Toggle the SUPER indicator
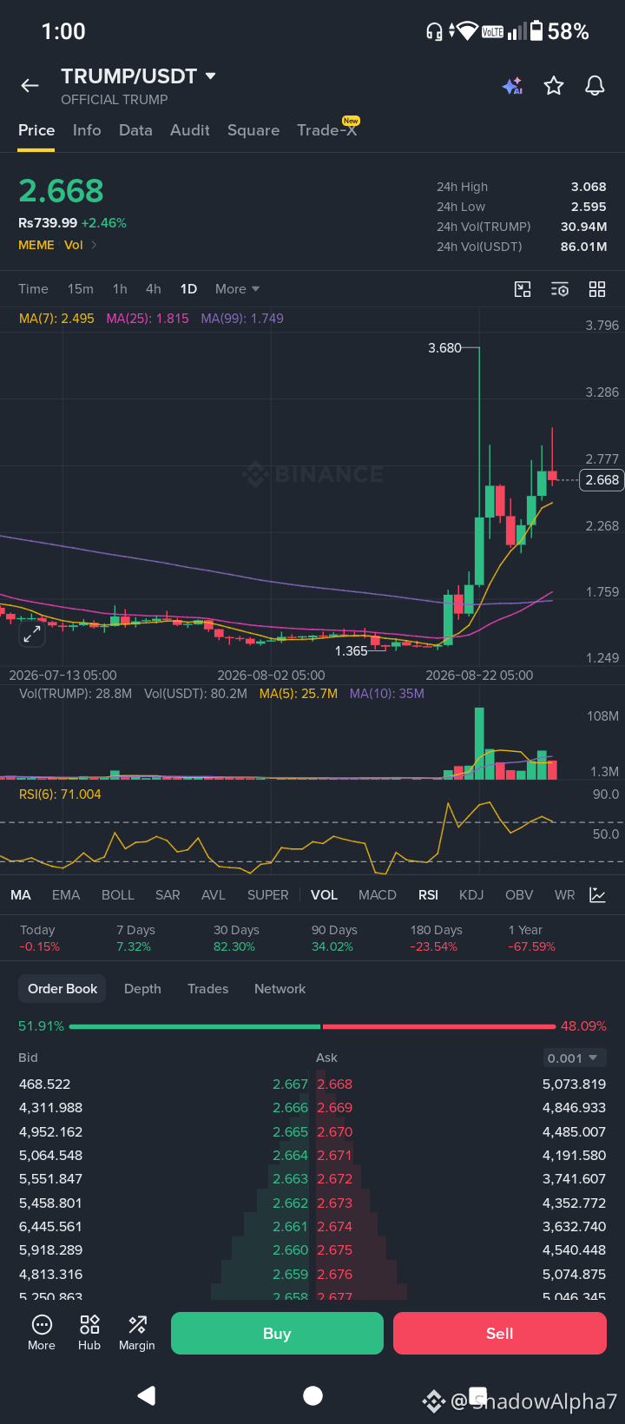This screenshot has width=625, height=1424. coord(268,895)
